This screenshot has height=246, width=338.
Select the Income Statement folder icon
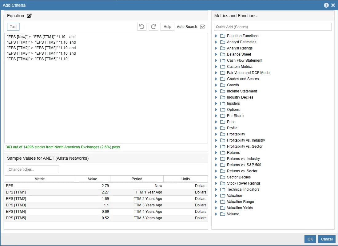223,91
